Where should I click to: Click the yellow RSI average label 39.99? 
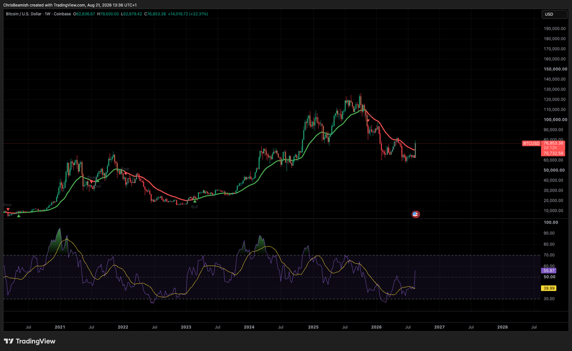tap(550, 288)
